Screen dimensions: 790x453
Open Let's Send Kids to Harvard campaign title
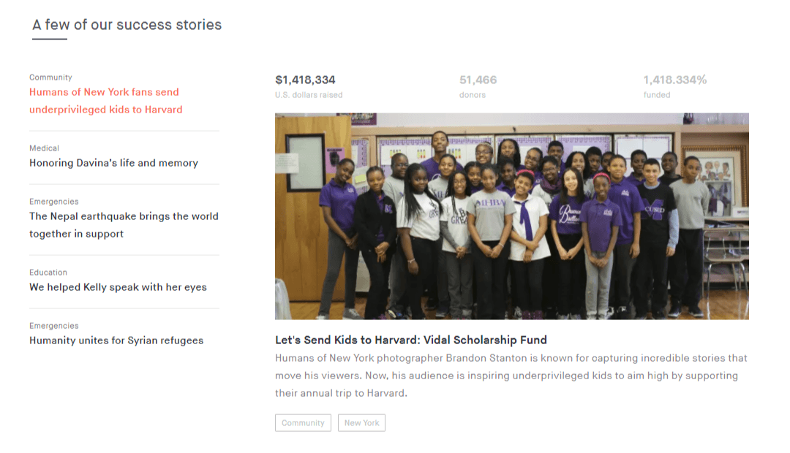coord(411,340)
